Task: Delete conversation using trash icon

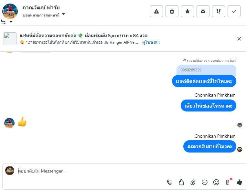Action: coord(172,11)
